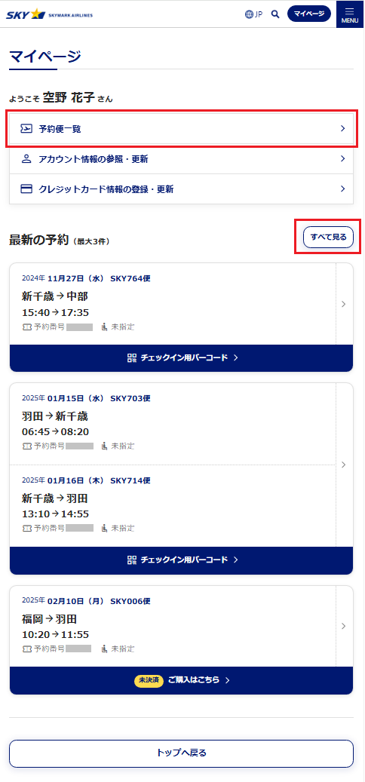The width and height of the screenshot is (365, 782).
Task: Expand the SKY764 新千歳→中部 reservation chevron
Action: [x=344, y=304]
